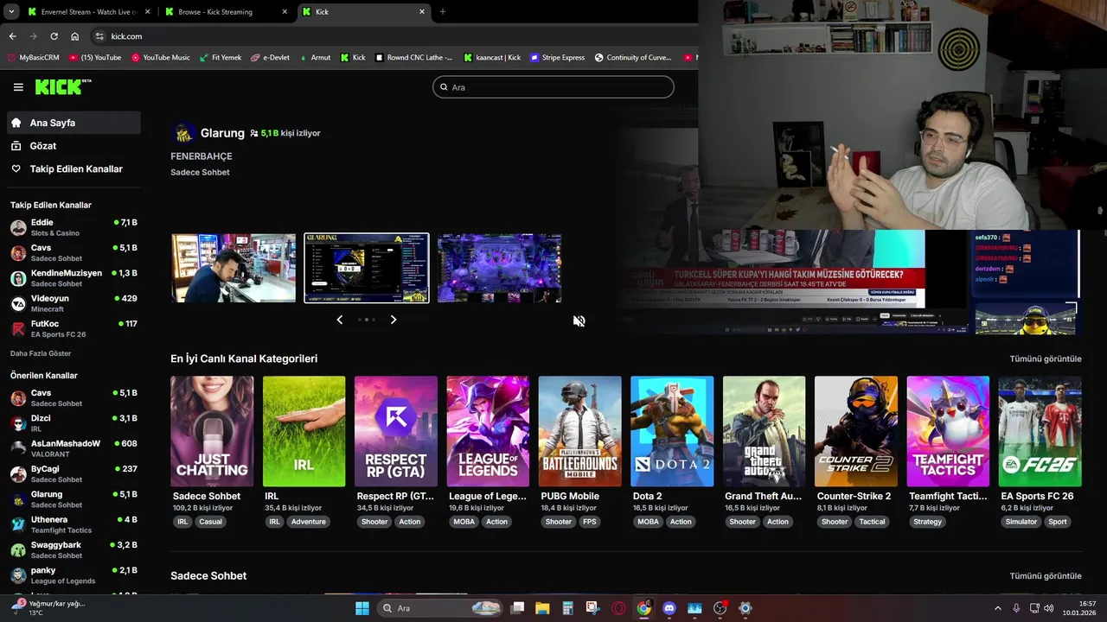Open Discord from the taskbar
Screen dimensions: 1107x622
pos(669,608)
